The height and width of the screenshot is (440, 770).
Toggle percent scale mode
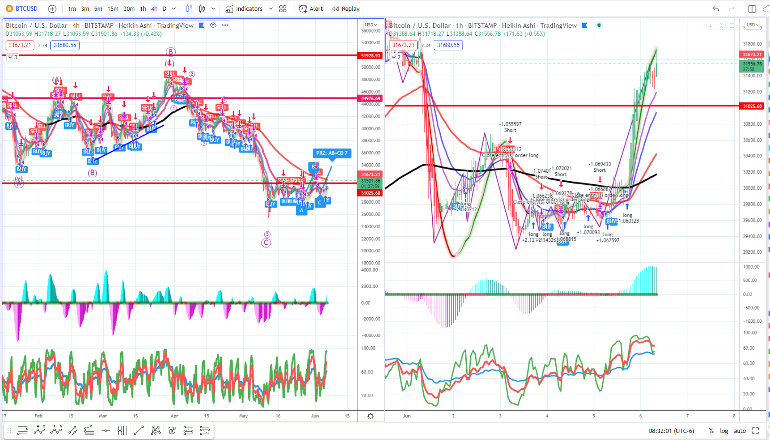click(711, 431)
